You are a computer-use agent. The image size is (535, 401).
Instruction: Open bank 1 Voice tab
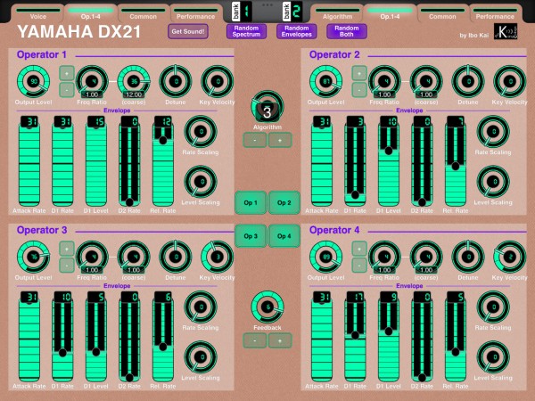pos(37,14)
